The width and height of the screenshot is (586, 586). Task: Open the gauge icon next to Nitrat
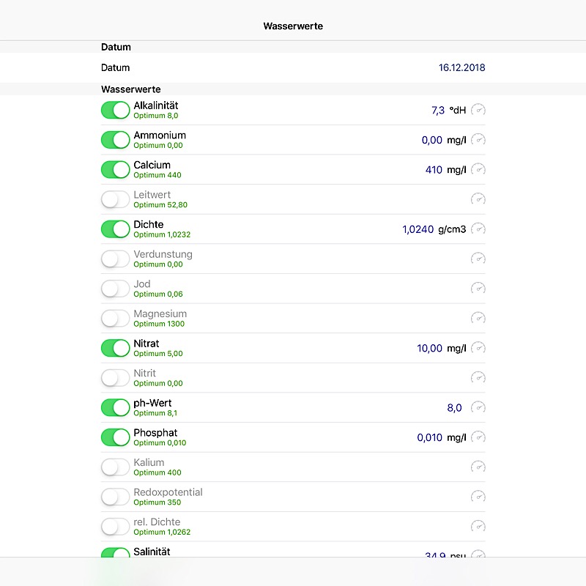click(x=478, y=348)
